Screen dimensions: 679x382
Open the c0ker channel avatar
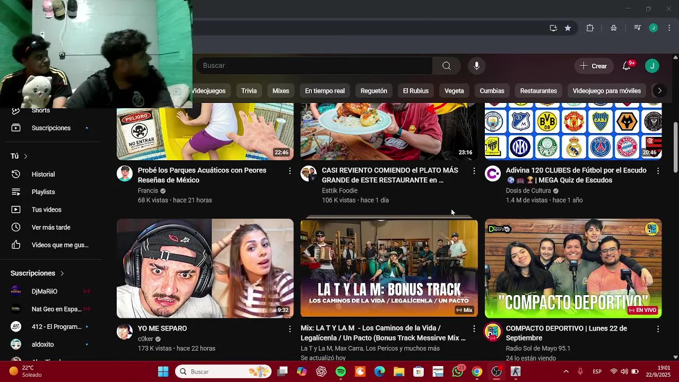point(125,332)
